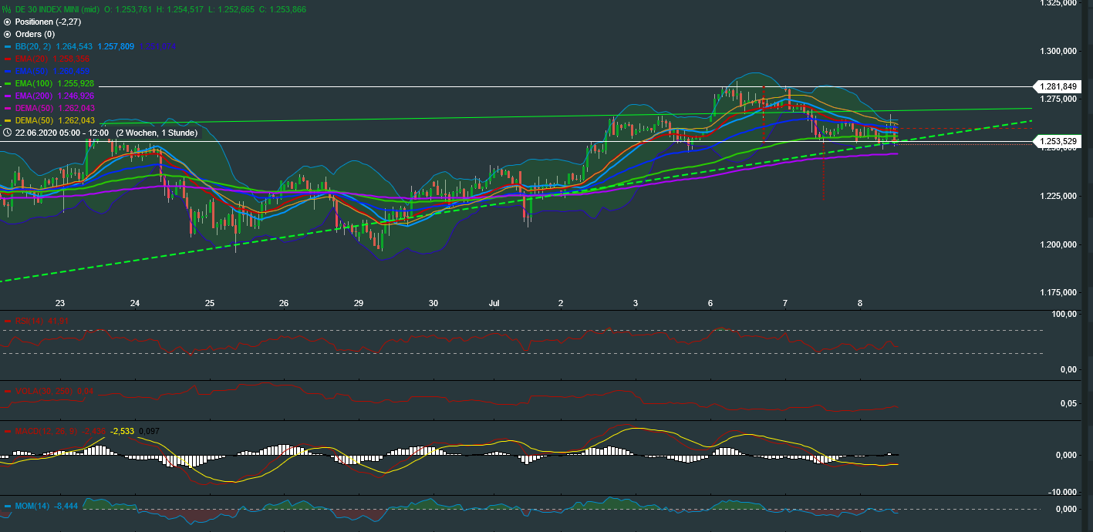1093x532 pixels.
Task: Click the Jul label on the date axis
Action: (494, 303)
